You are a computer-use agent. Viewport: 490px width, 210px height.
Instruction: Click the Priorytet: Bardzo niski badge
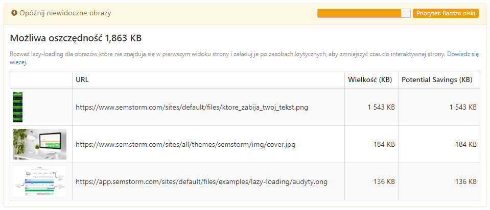click(x=446, y=13)
